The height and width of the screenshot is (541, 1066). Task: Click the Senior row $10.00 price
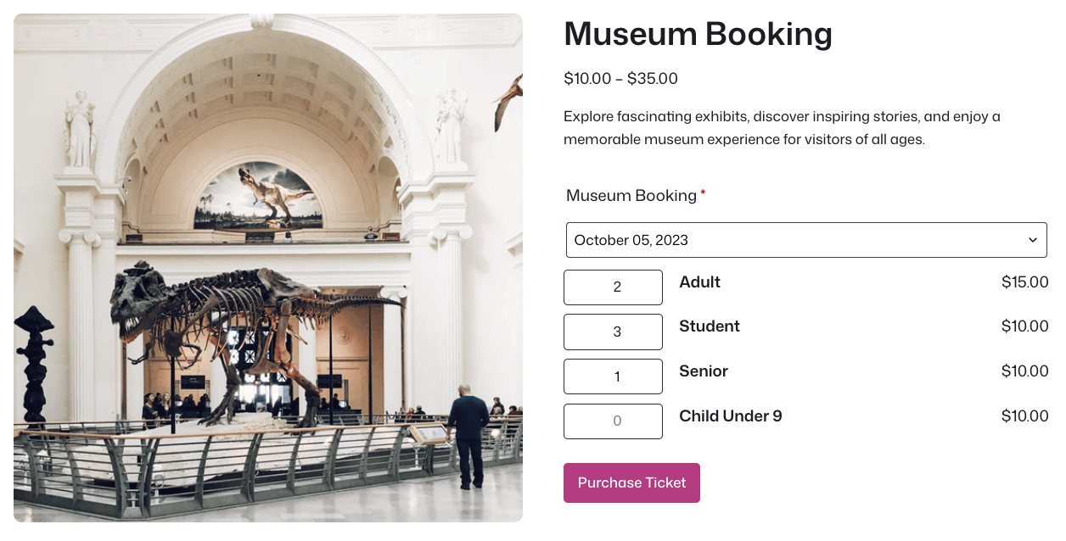click(1025, 371)
